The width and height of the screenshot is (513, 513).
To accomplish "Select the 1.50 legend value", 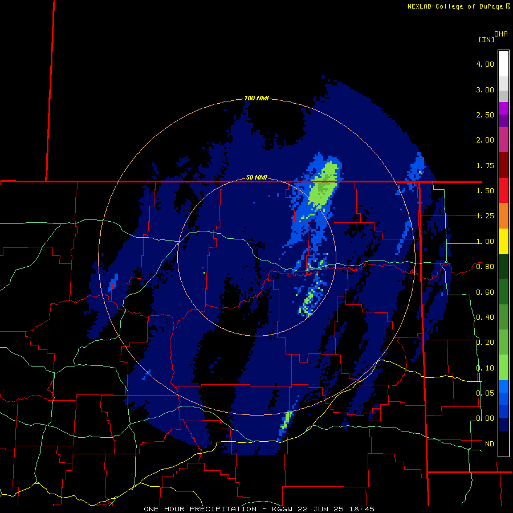I will pos(485,191).
